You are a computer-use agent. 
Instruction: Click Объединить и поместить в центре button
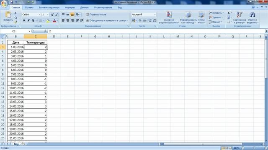[107, 20]
